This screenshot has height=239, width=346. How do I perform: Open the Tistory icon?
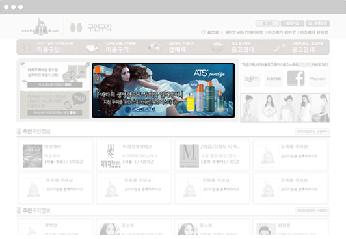coord(318,79)
